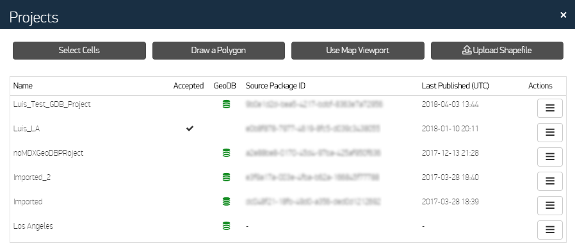The width and height of the screenshot is (575, 246).
Task: Select the Luis_Test_GDB_Project name
Action: coord(52,104)
